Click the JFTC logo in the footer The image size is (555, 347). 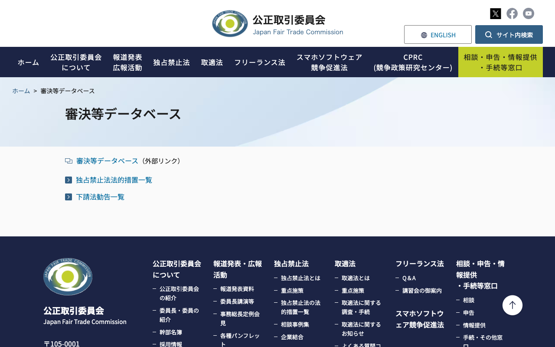click(x=68, y=277)
